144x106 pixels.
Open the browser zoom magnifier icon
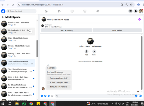(127, 5)
